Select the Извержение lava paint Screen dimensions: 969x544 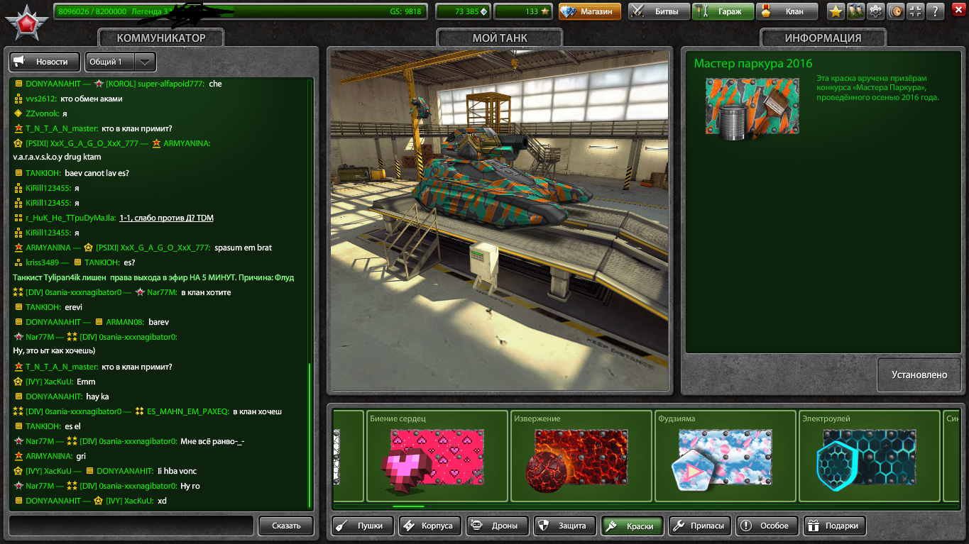(x=581, y=456)
